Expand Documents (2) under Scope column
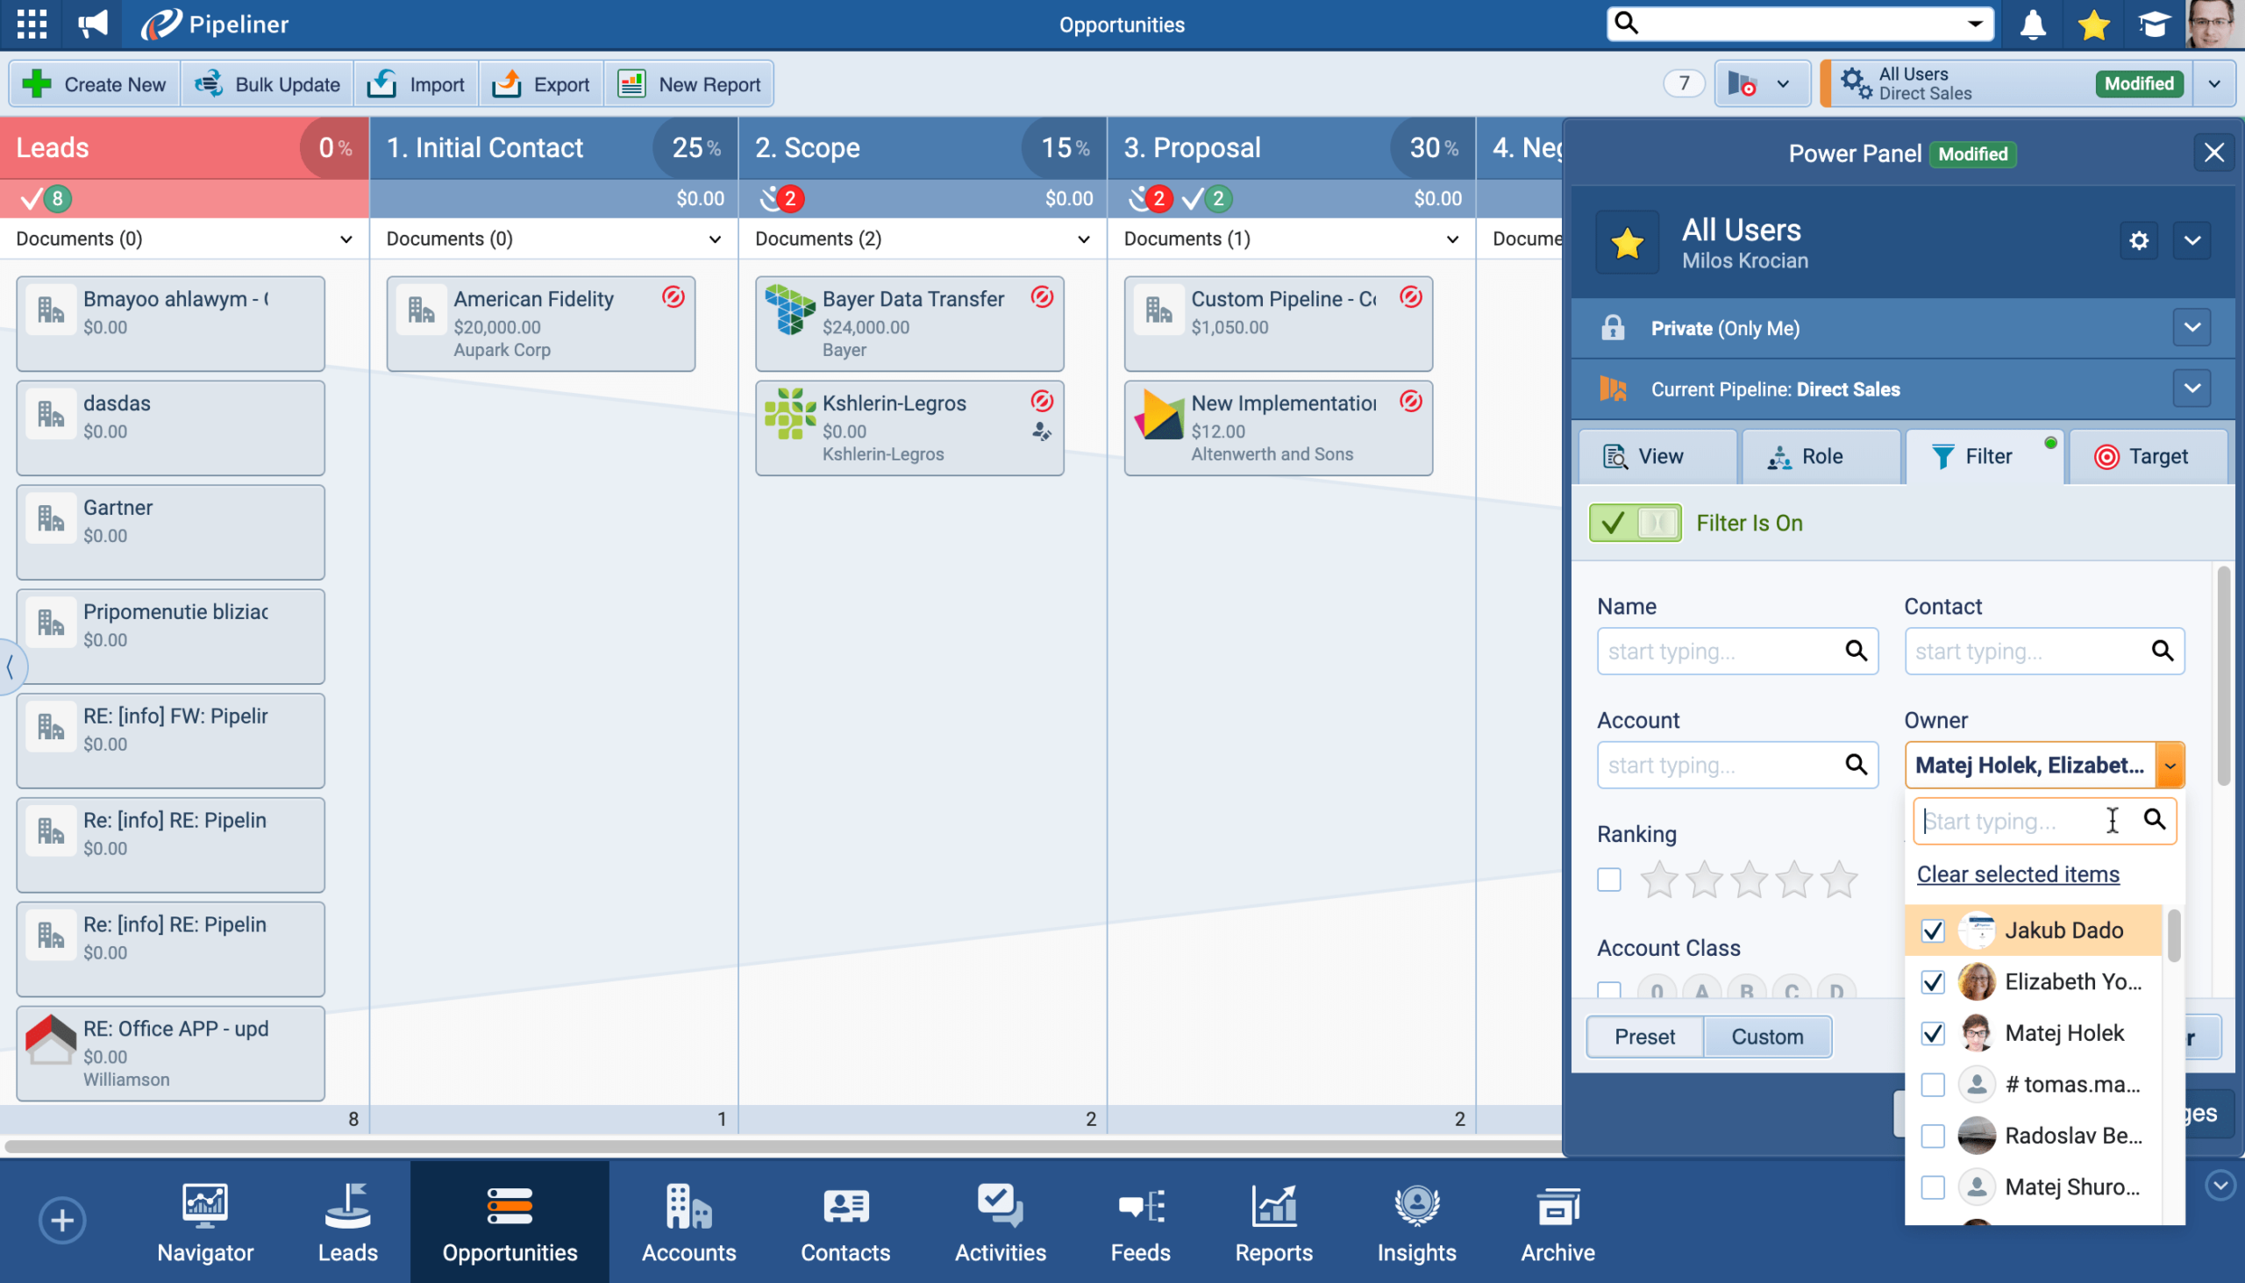The height and width of the screenshot is (1283, 2245). click(x=1083, y=239)
